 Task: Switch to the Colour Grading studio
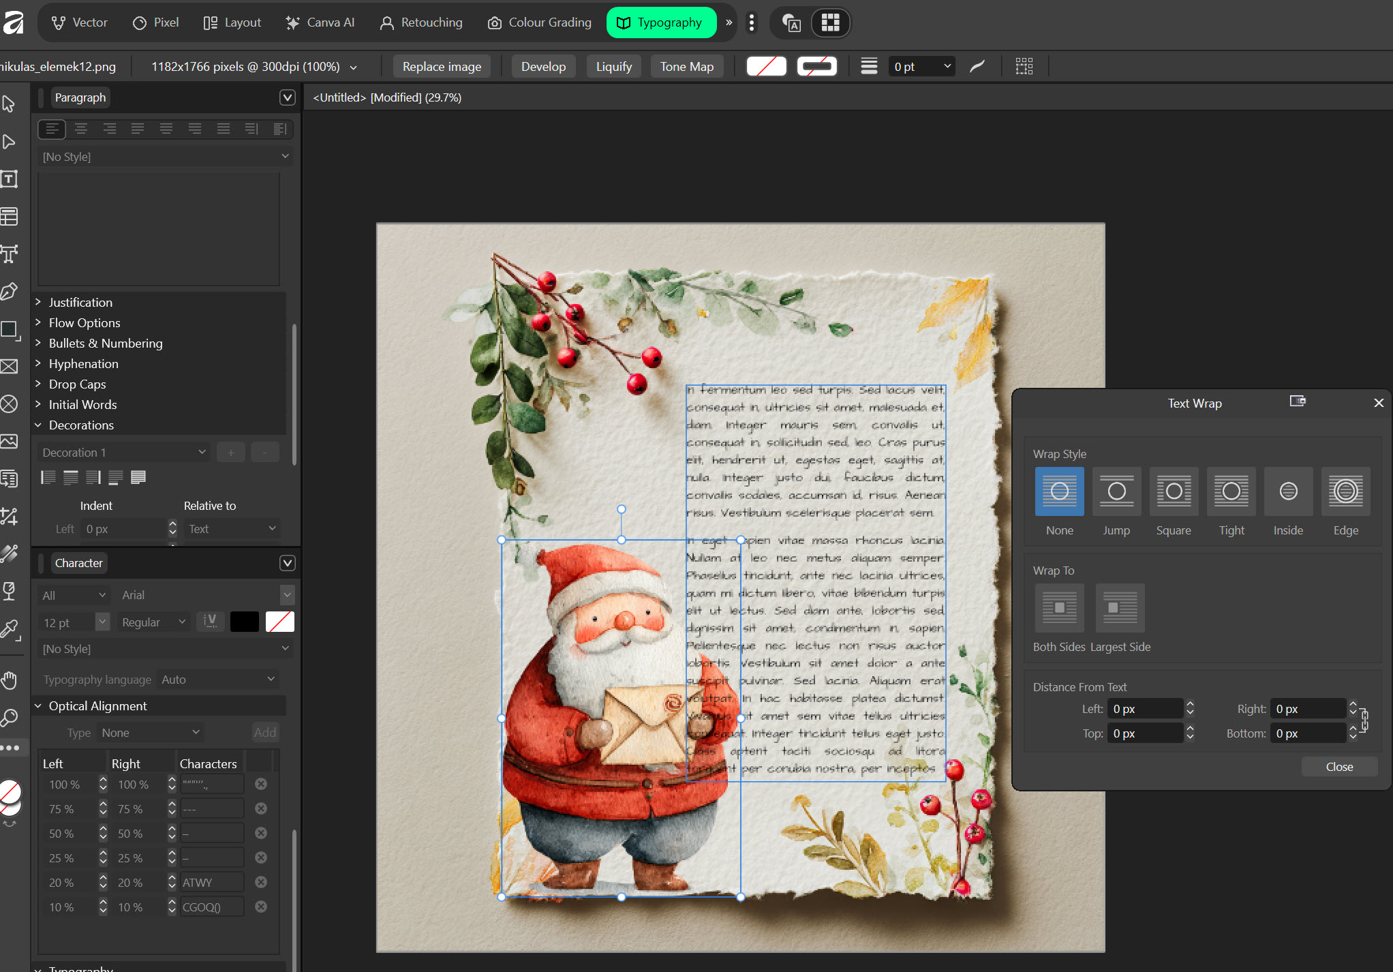540,22
